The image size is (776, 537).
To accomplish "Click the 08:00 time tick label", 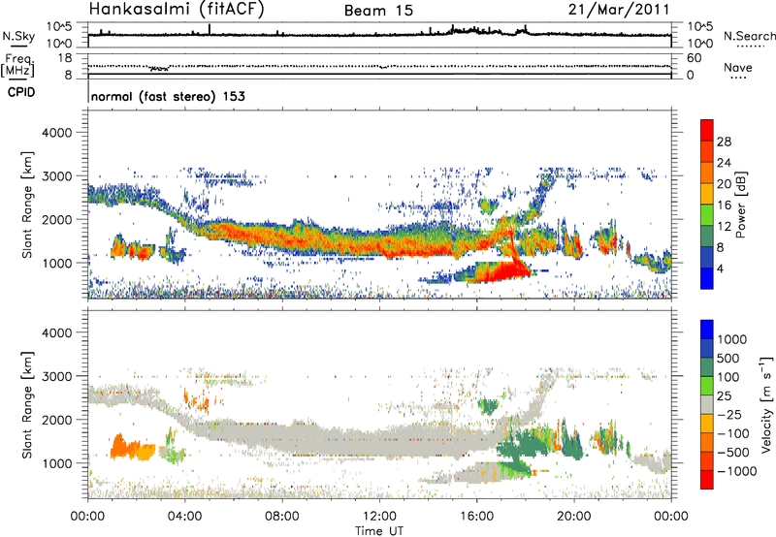I will (282, 517).
